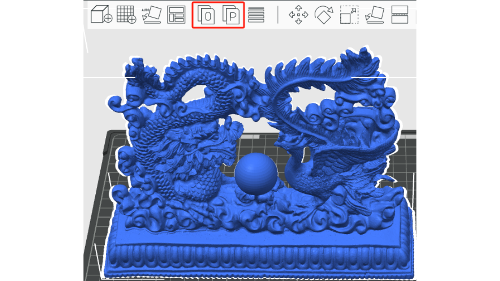Click the Add object cube icon

click(x=101, y=15)
